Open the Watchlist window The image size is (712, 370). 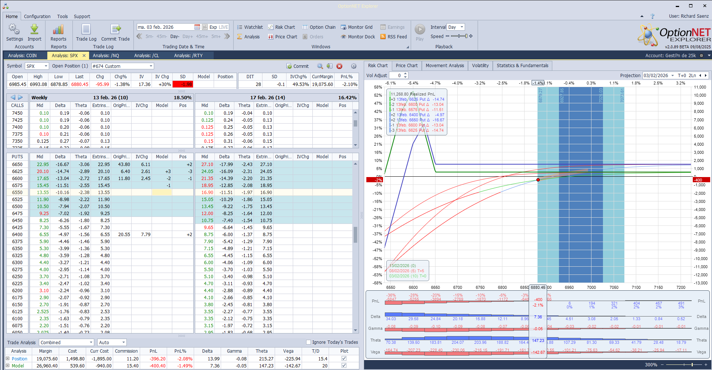[250, 27]
